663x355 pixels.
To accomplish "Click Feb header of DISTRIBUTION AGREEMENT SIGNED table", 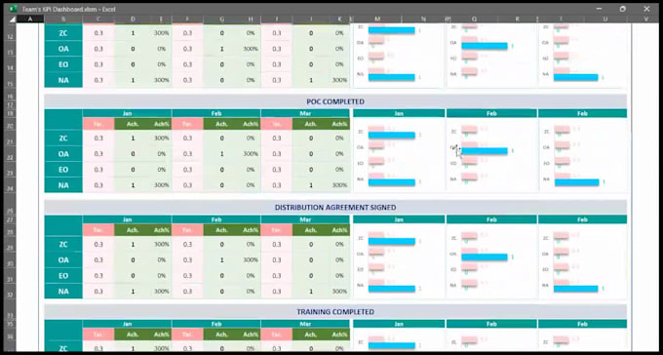I will (x=216, y=219).
